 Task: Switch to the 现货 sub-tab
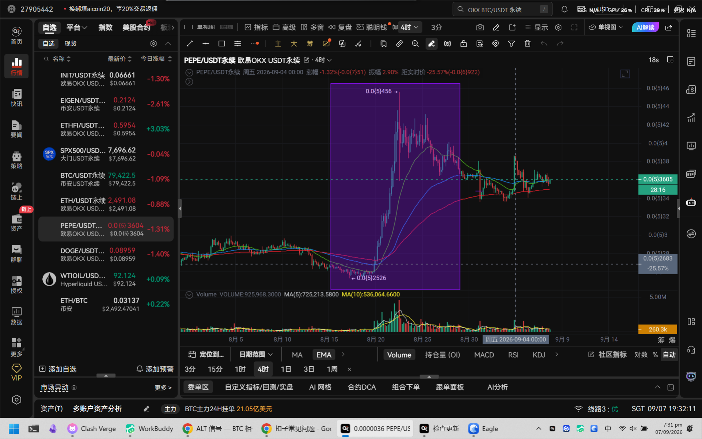[71, 43]
